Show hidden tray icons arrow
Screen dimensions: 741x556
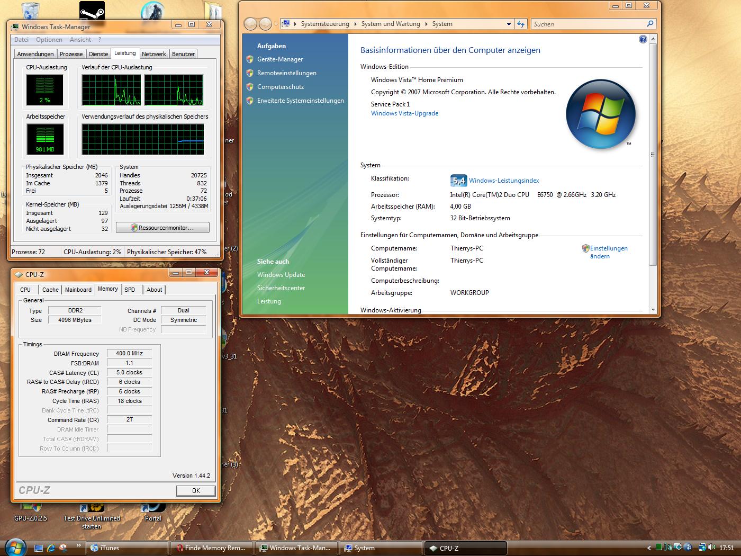[649, 548]
